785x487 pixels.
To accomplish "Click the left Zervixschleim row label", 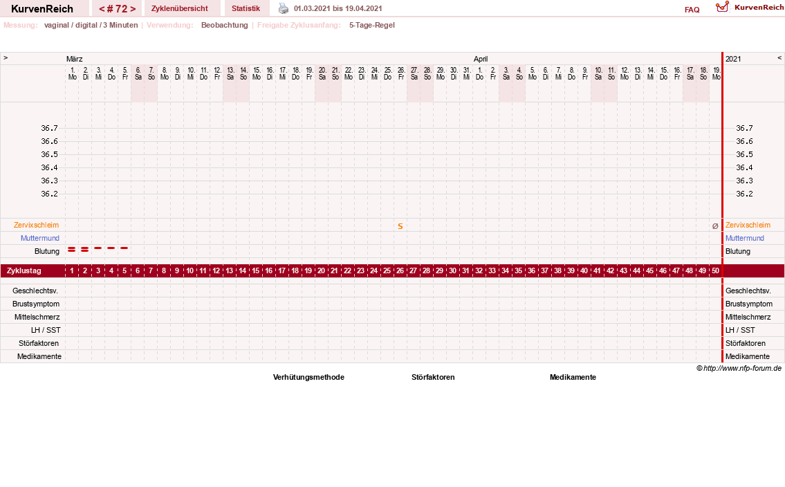I will (x=36, y=226).
